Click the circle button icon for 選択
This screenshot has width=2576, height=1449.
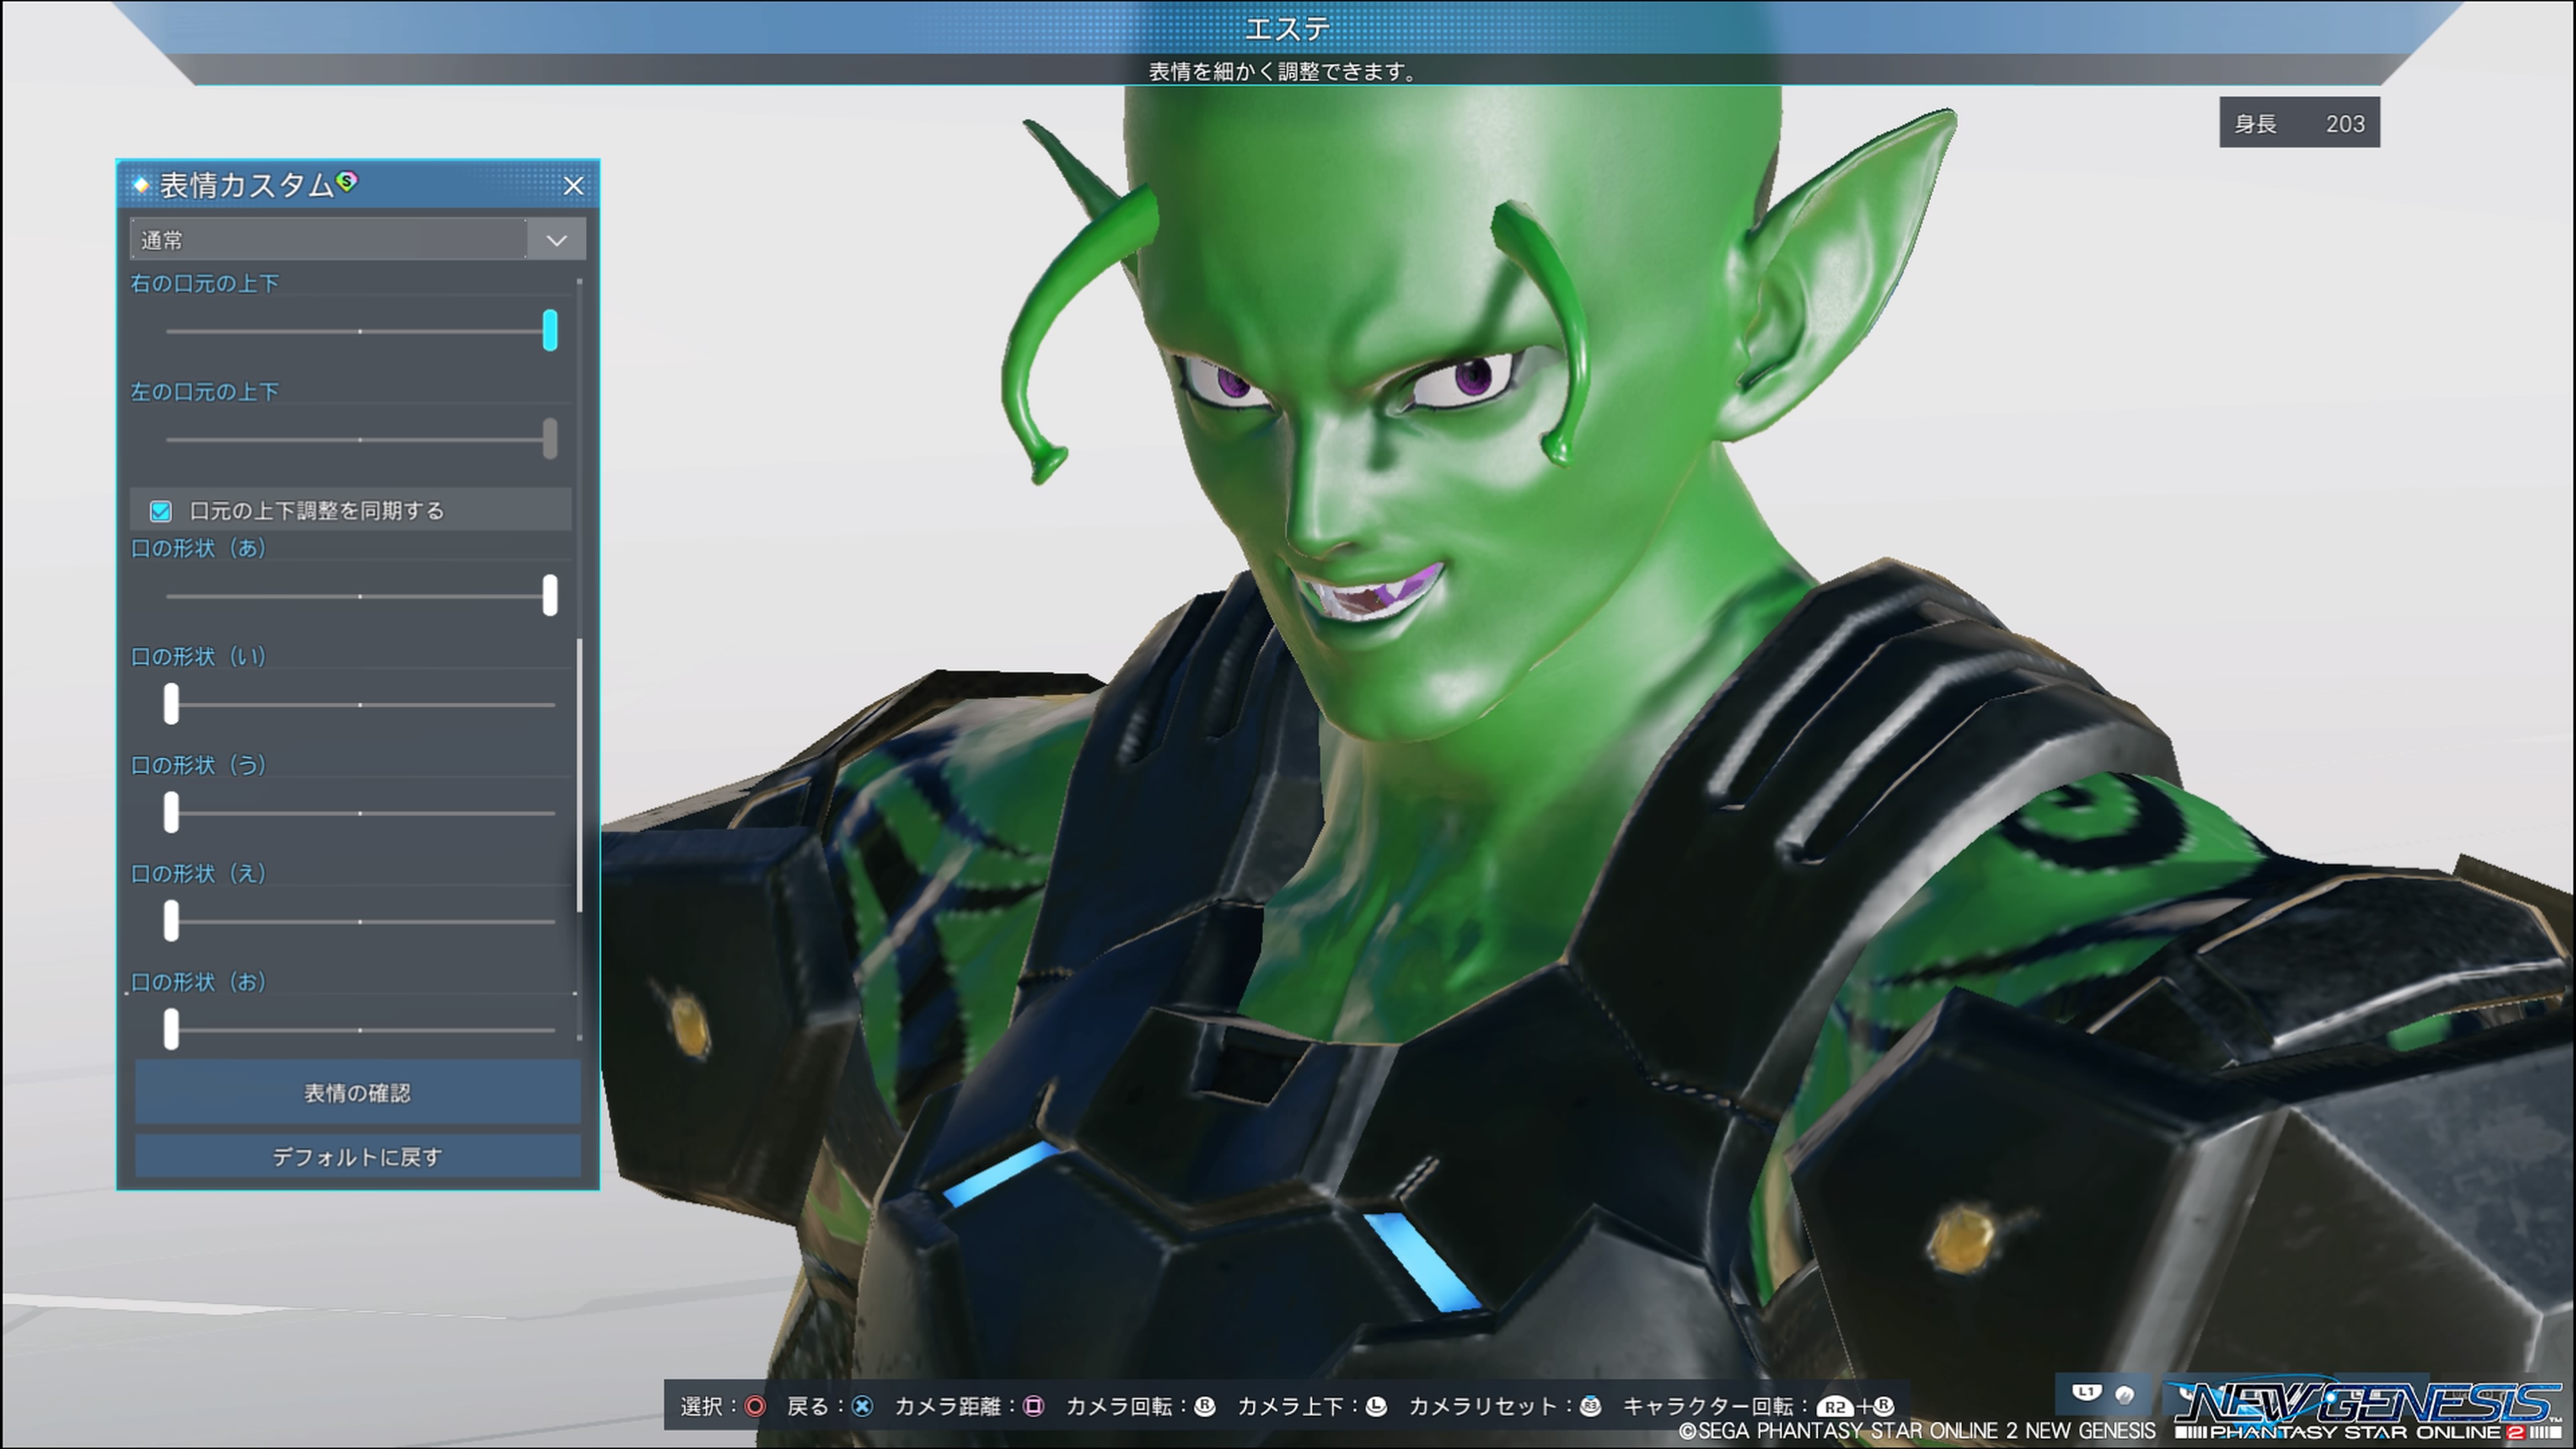pos(755,1406)
